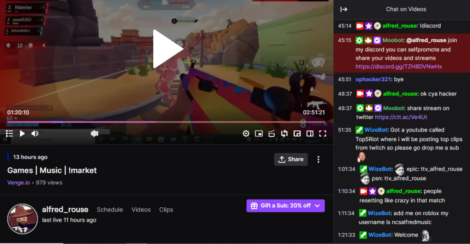Viewport: 470px width, 244px height.
Task: Open the Clips tab
Action: click(x=166, y=210)
